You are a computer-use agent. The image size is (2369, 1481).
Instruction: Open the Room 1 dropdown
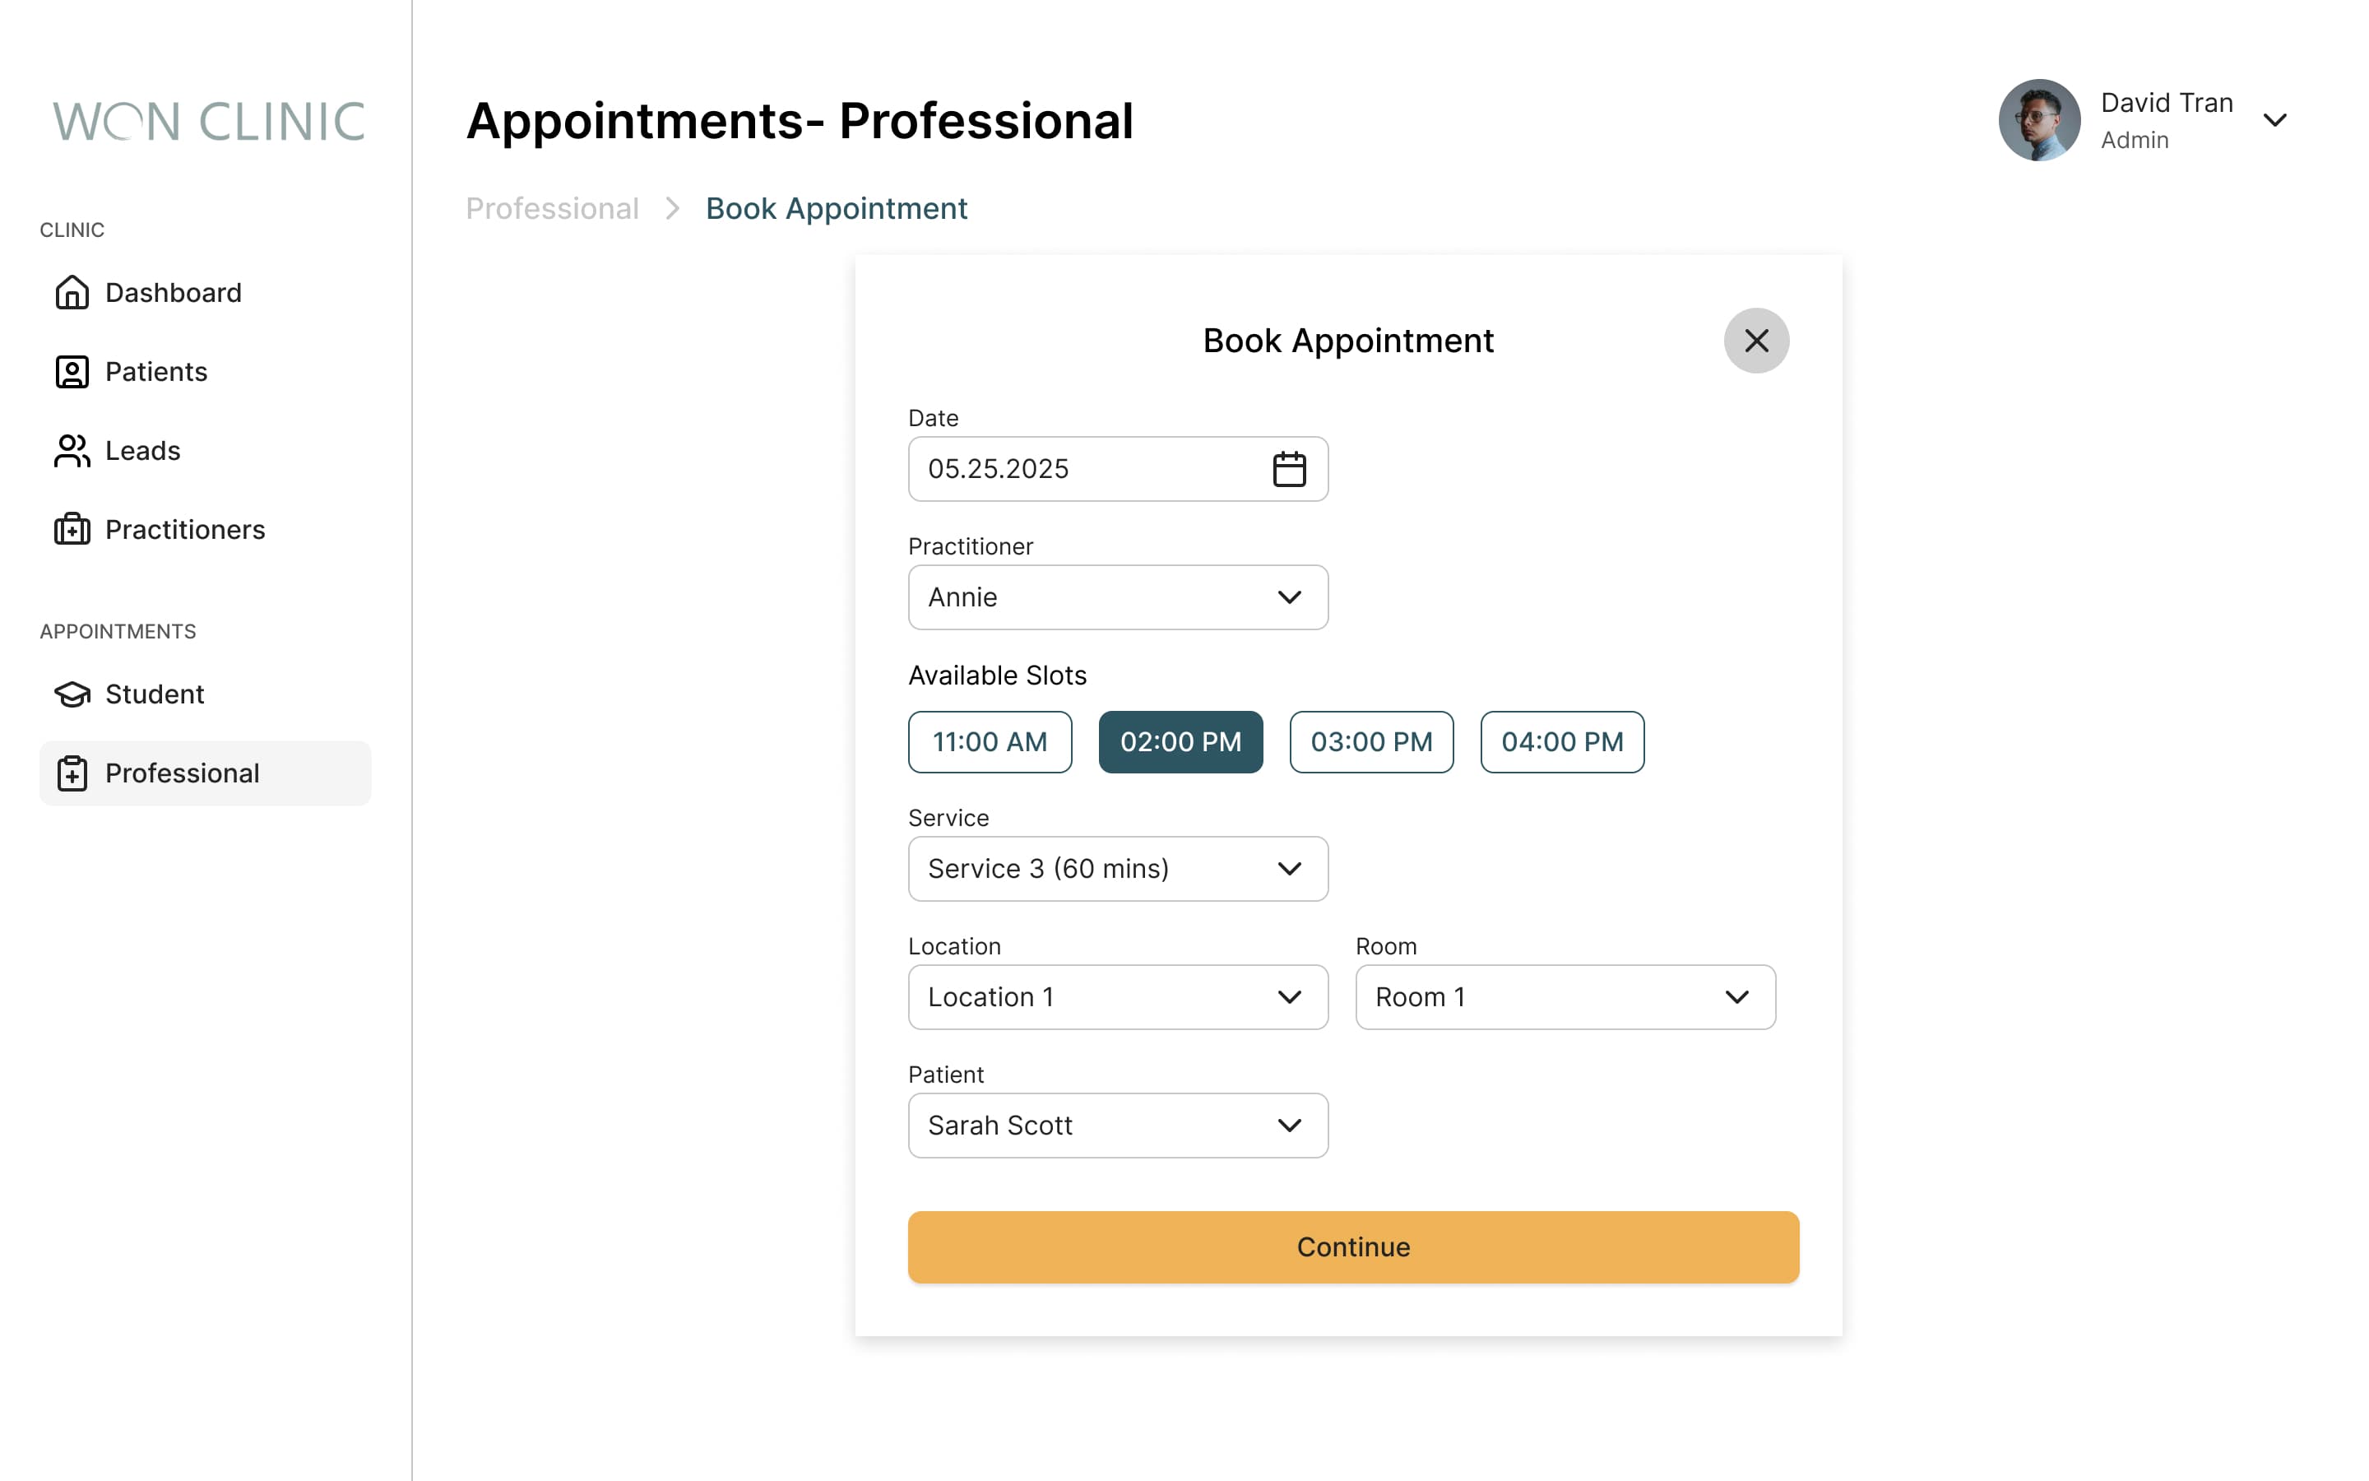point(1565,996)
